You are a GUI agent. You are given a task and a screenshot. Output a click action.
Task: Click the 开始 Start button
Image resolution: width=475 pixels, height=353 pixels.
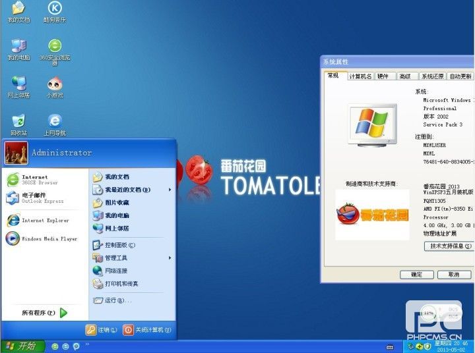click(x=22, y=346)
